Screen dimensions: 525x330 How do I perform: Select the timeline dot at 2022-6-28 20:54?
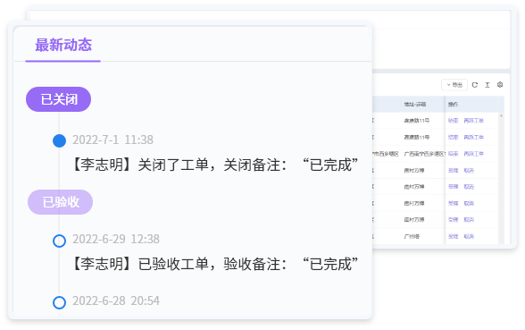coord(59,302)
